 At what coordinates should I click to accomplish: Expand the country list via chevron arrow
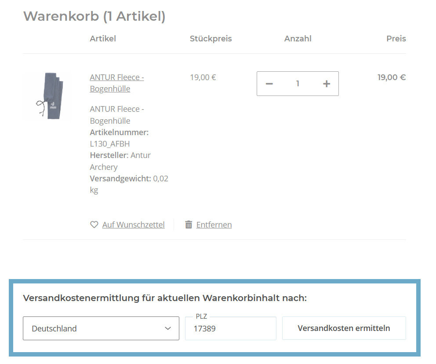[168, 328]
